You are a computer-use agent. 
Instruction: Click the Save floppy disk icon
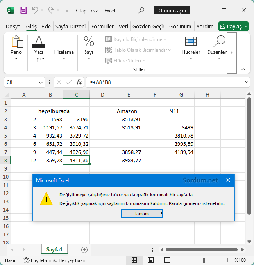point(23,11)
